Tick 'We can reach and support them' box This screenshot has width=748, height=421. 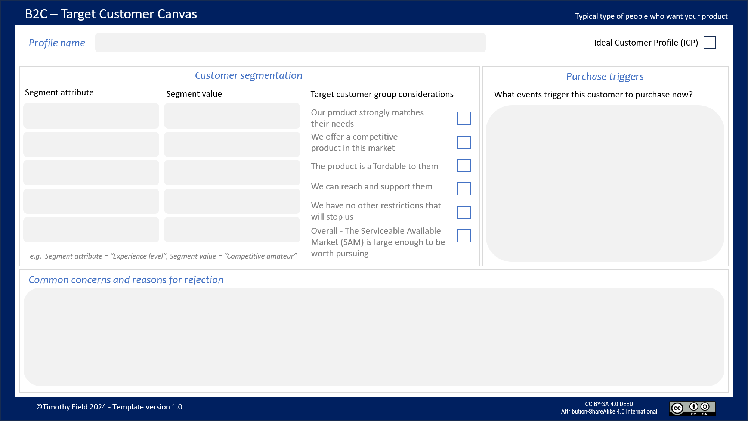coord(464,189)
